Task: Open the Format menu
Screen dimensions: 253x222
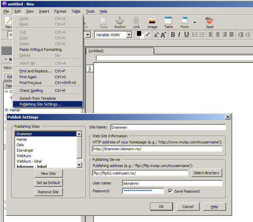Action: (x=60, y=11)
